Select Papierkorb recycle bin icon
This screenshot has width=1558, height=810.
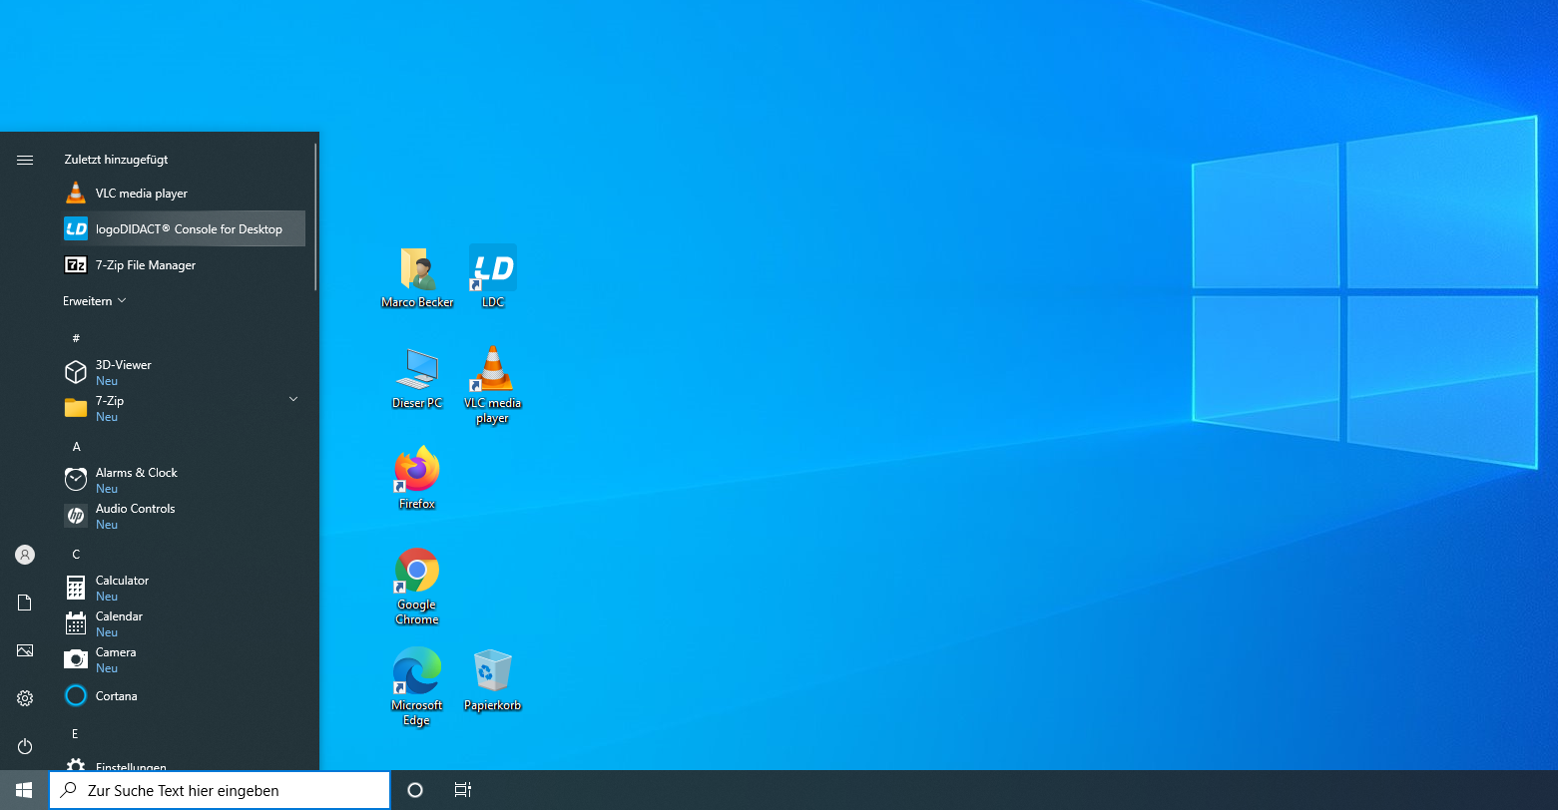tap(493, 680)
